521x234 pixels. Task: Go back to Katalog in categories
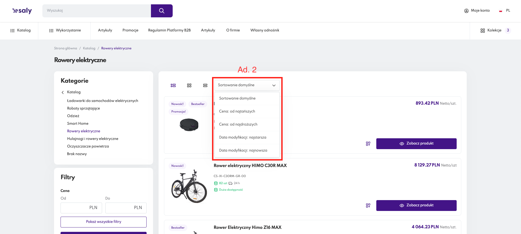74,92
